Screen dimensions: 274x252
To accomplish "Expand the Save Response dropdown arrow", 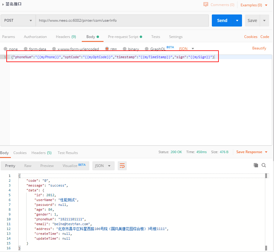I will 266,152.
